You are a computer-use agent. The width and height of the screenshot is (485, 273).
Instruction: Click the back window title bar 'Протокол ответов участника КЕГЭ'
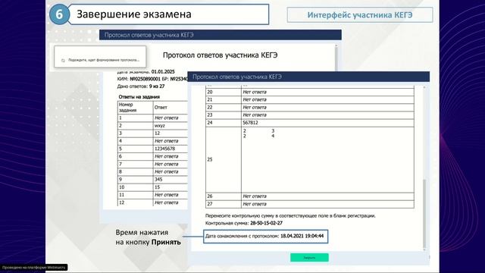click(221, 35)
